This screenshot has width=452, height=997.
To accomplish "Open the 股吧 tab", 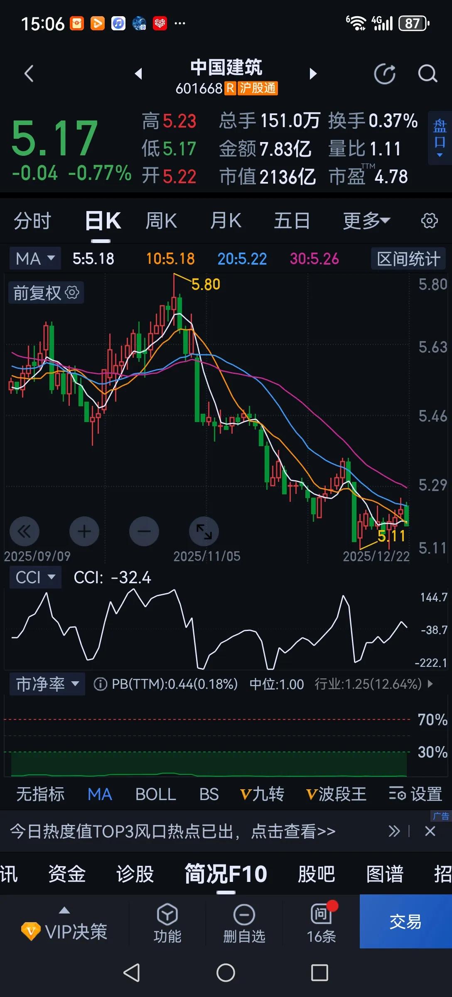I will point(317,874).
